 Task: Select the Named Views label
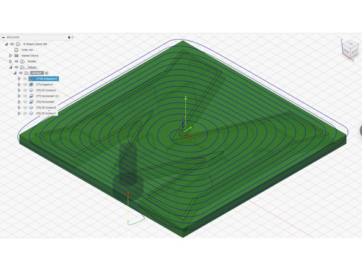[x=30, y=56]
